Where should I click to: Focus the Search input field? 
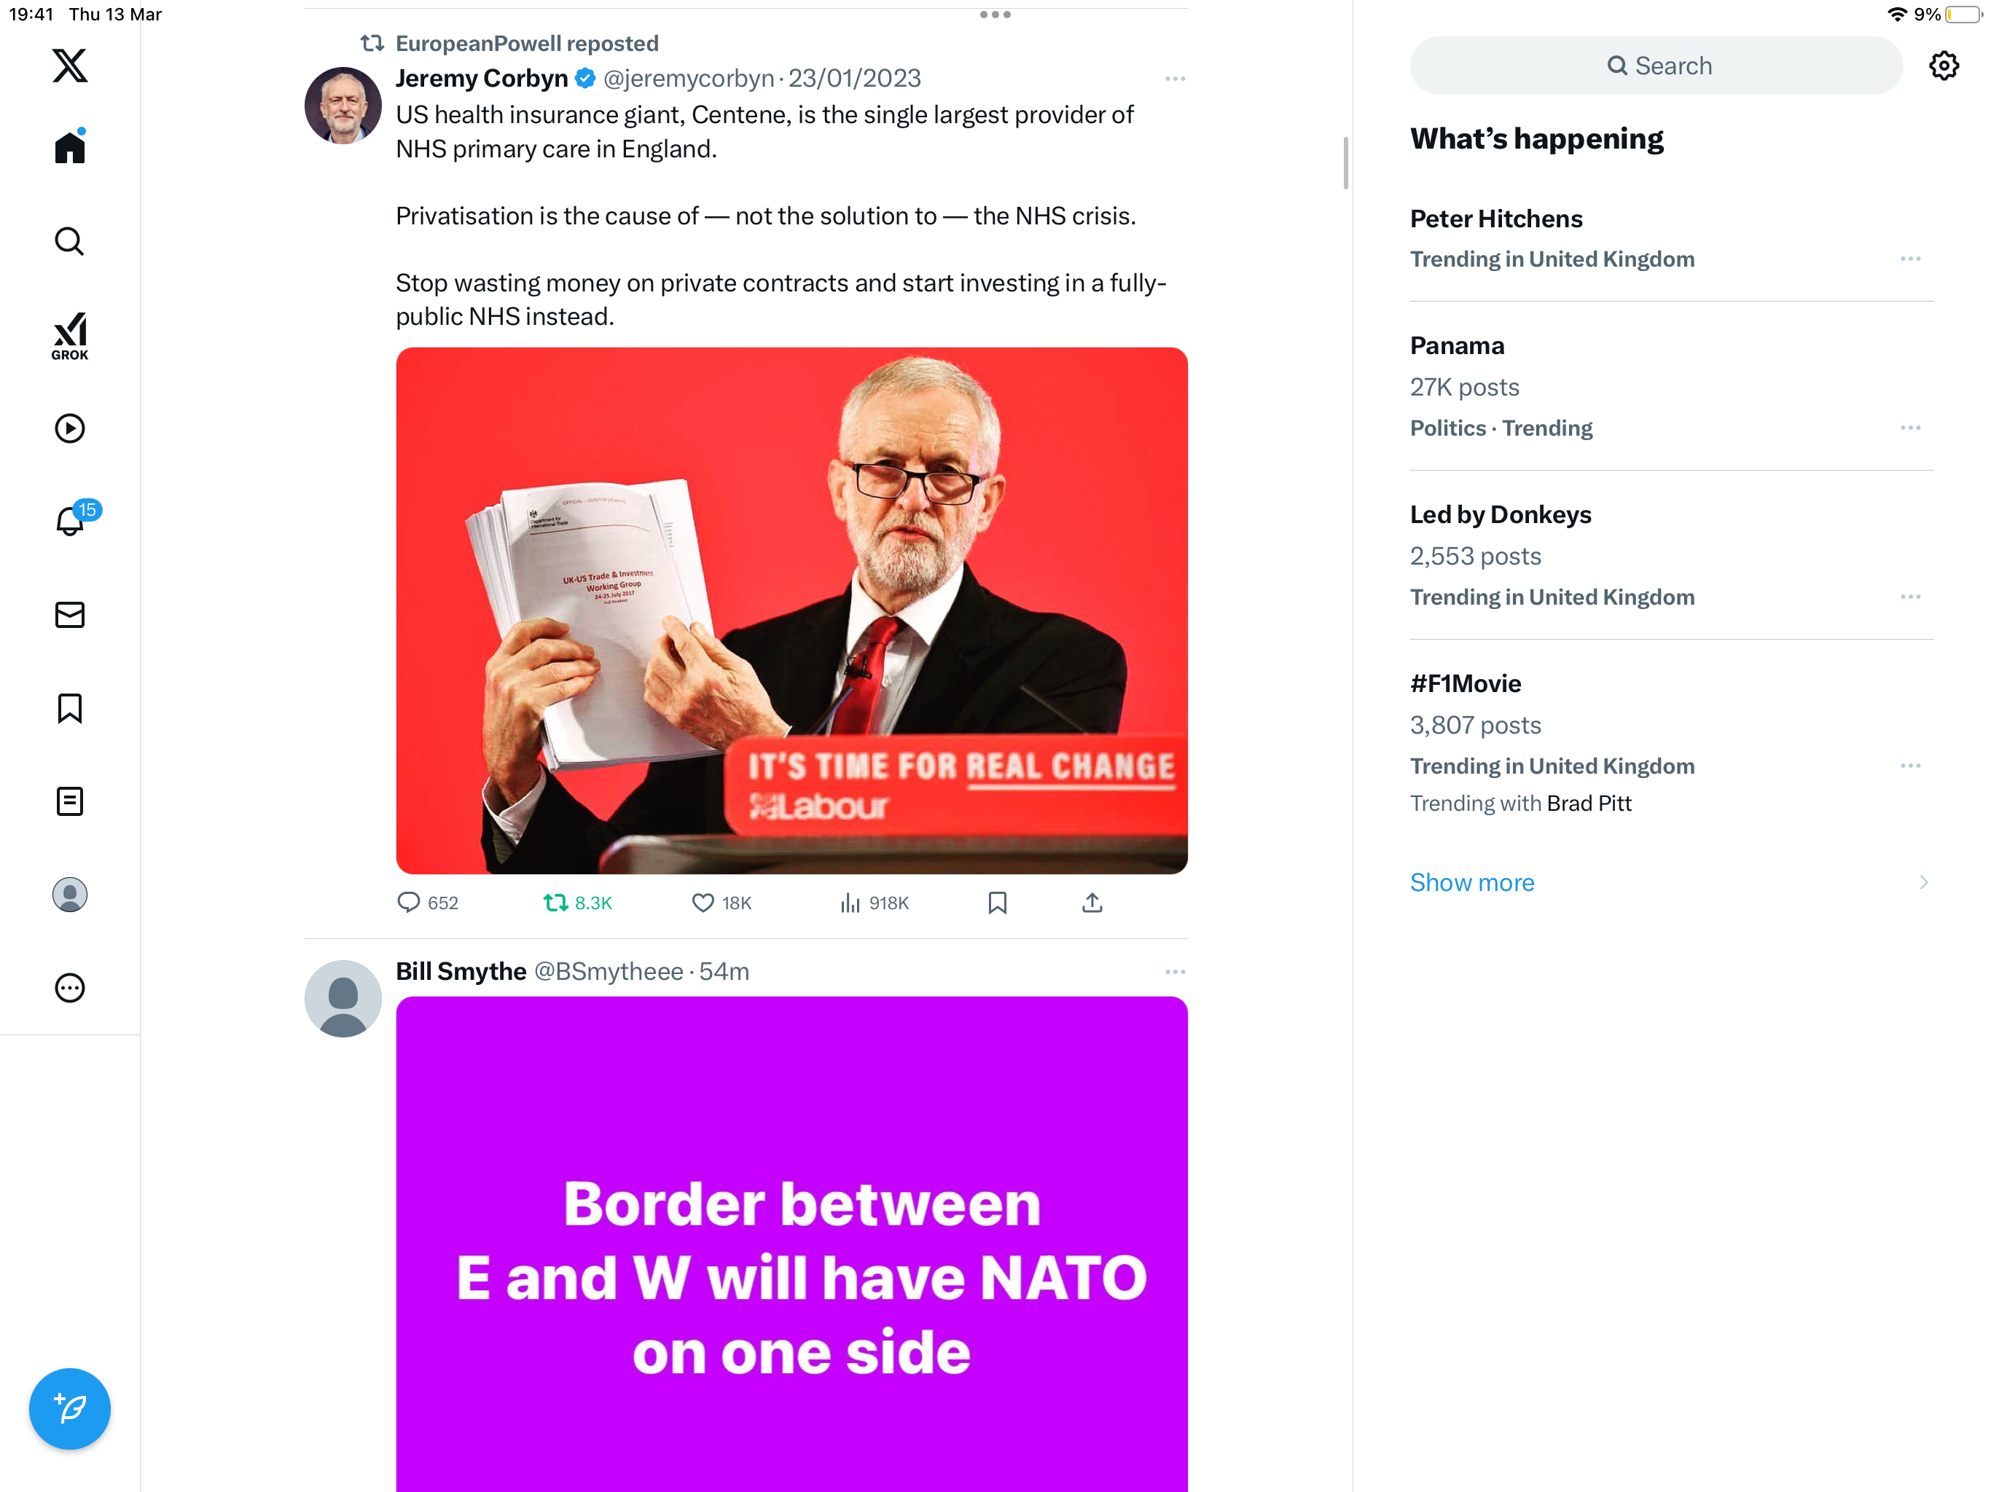pyautogui.click(x=1656, y=66)
